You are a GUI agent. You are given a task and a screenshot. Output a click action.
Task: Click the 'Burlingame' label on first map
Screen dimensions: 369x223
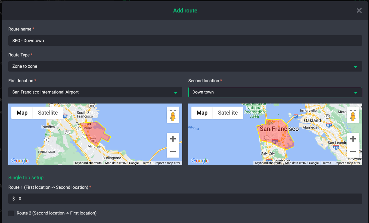(x=112, y=158)
